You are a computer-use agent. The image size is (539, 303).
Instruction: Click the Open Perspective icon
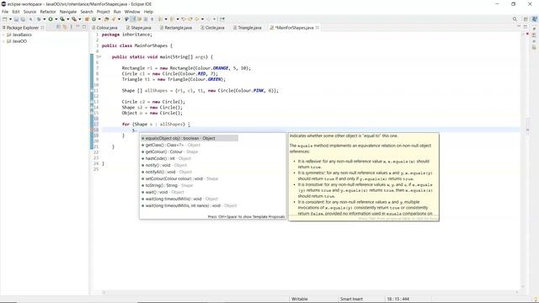526,19
